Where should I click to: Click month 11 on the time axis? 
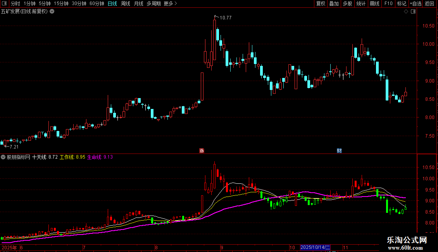tap(345, 247)
